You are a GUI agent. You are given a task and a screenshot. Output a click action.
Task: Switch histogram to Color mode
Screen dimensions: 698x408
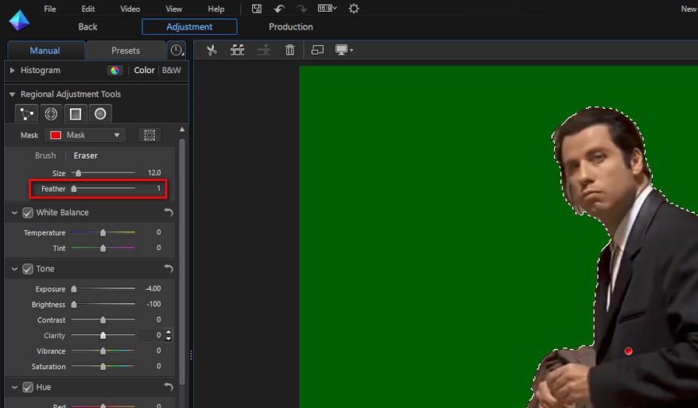click(x=144, y=70)
